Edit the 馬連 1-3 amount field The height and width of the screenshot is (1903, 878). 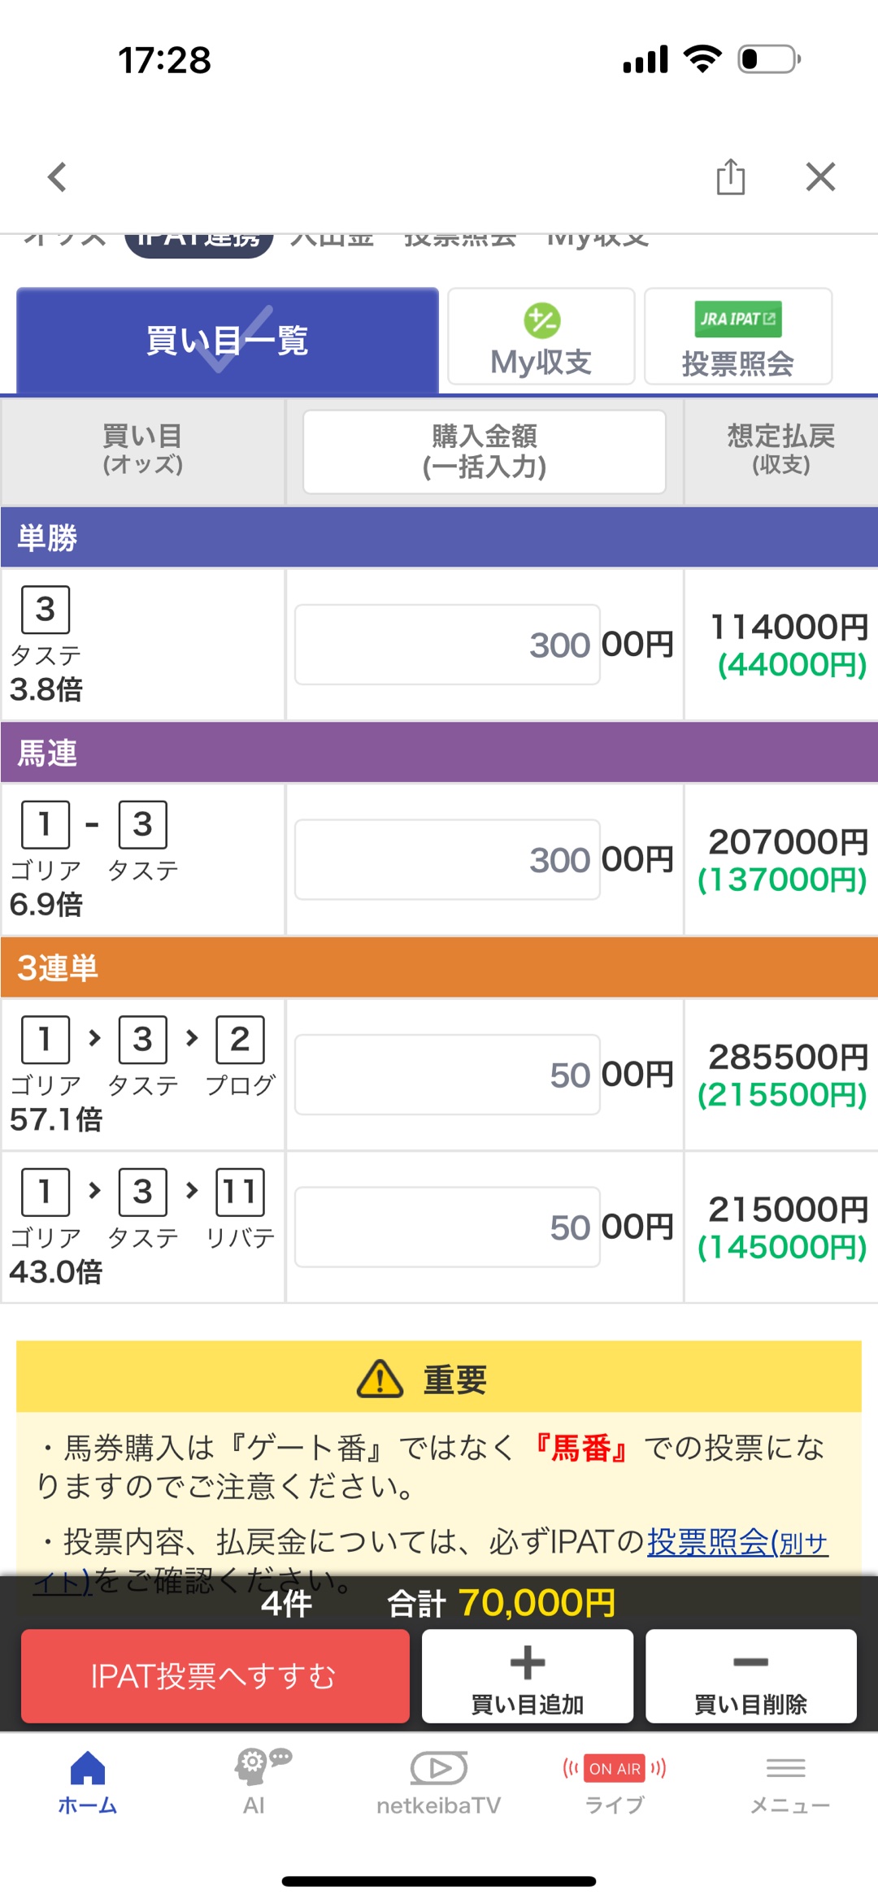(447, 859)
